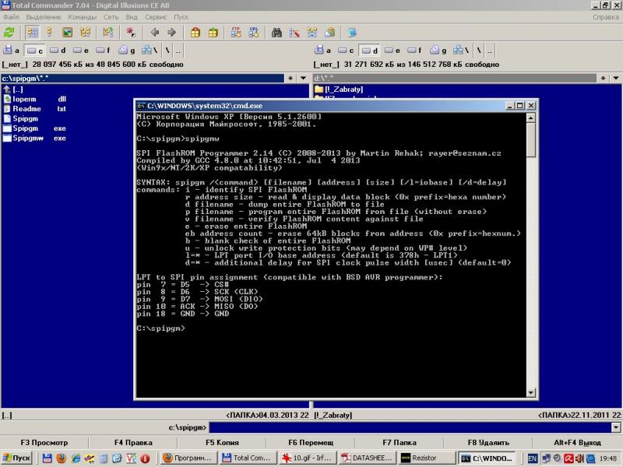Image resolution: width=623 pixels, height=467 pixels.
Task: Toggle the directory tree view
Action: tap(86, 32)
